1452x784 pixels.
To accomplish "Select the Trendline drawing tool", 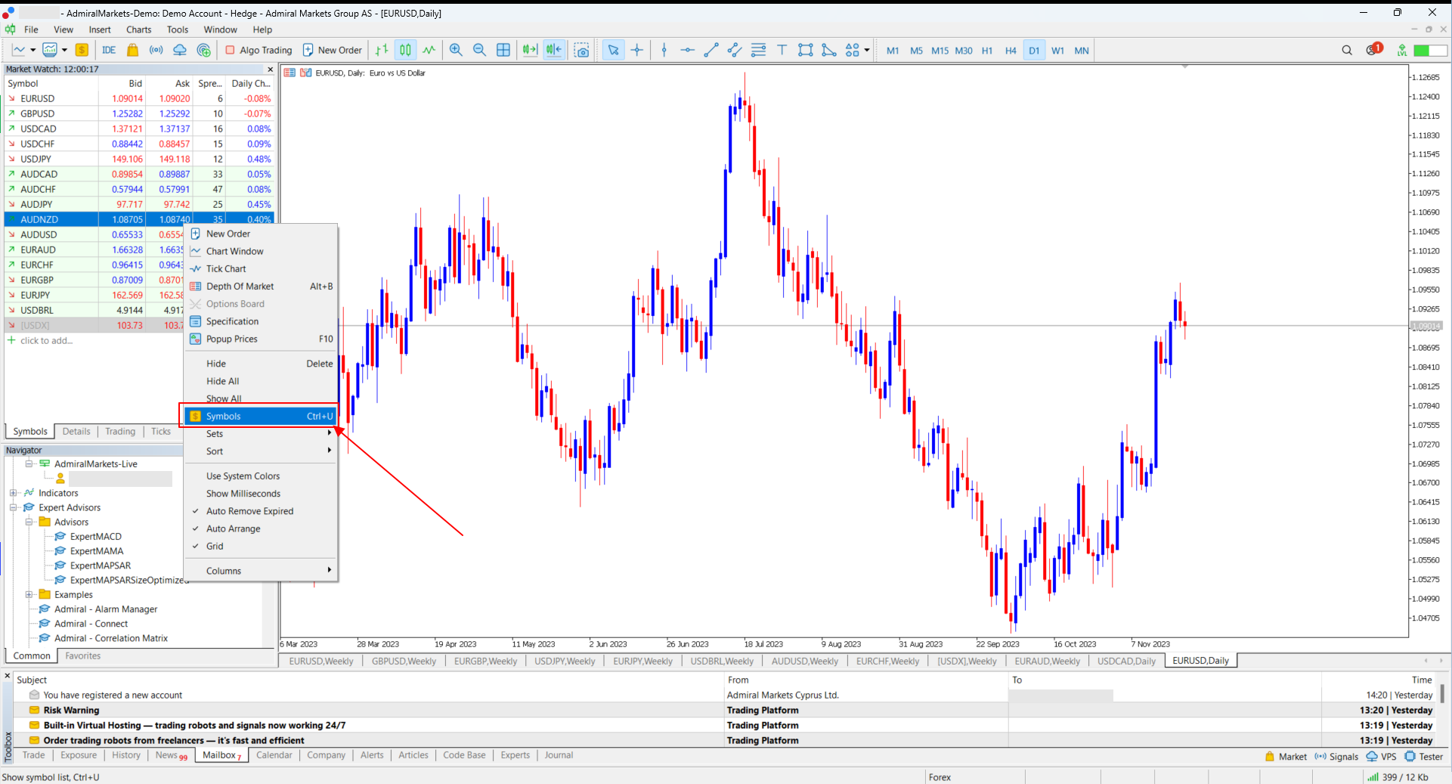I will [x=711, y=50].
